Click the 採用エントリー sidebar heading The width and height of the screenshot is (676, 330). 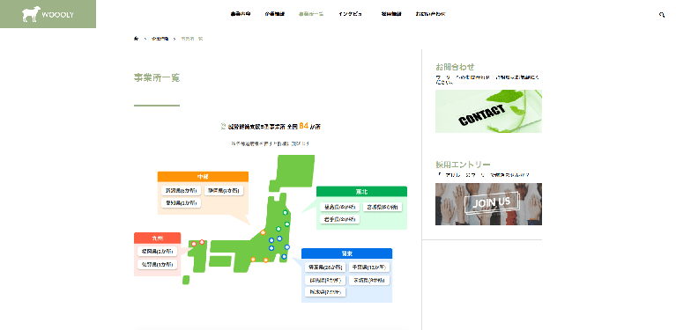tap(463, 165)
